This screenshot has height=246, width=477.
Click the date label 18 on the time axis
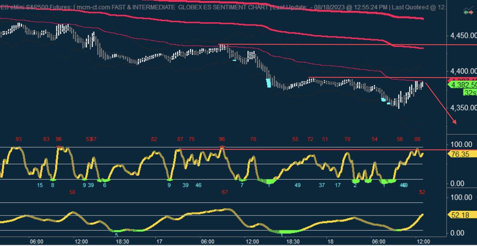(330, 241)
